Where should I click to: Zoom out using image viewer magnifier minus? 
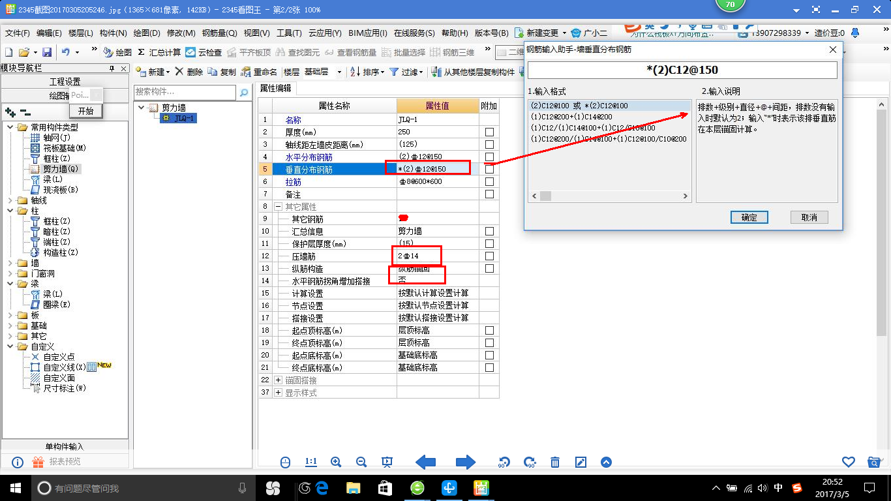[x=361, y=462]
